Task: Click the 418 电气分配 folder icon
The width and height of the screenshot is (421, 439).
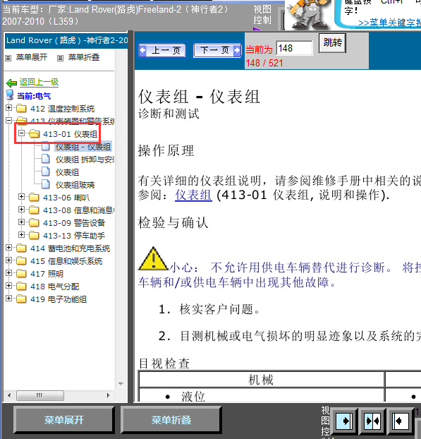Action: [21, 286]
